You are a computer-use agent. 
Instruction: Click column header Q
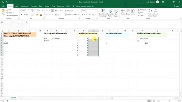point(157,31)
